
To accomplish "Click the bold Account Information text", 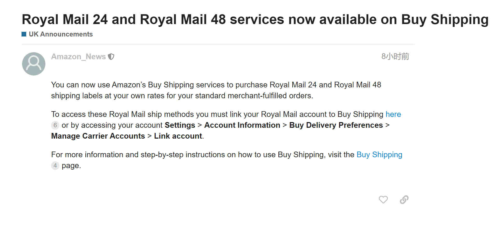I will point(242,125).
